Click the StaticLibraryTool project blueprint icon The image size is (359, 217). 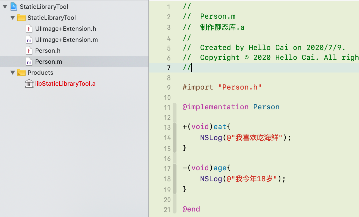pyautogui.click(x=14, y=7)
